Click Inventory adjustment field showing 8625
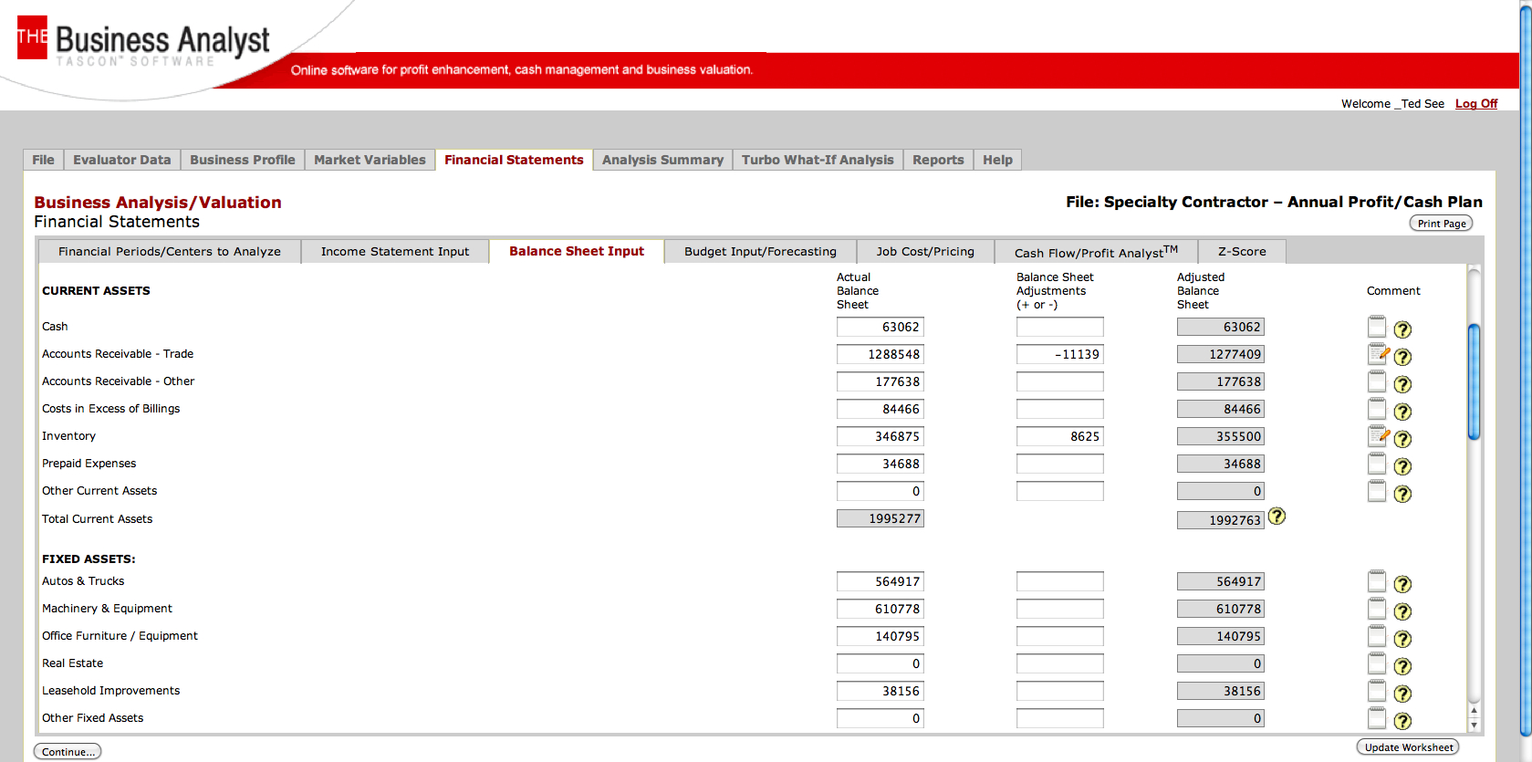 (1060, 436)
